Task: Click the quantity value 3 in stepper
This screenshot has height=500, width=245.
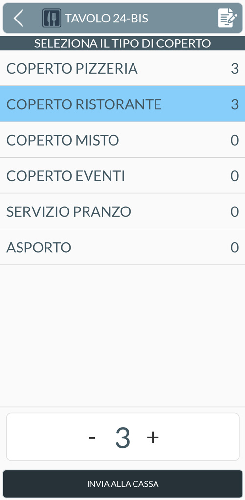Action: [x=123, y=438]
